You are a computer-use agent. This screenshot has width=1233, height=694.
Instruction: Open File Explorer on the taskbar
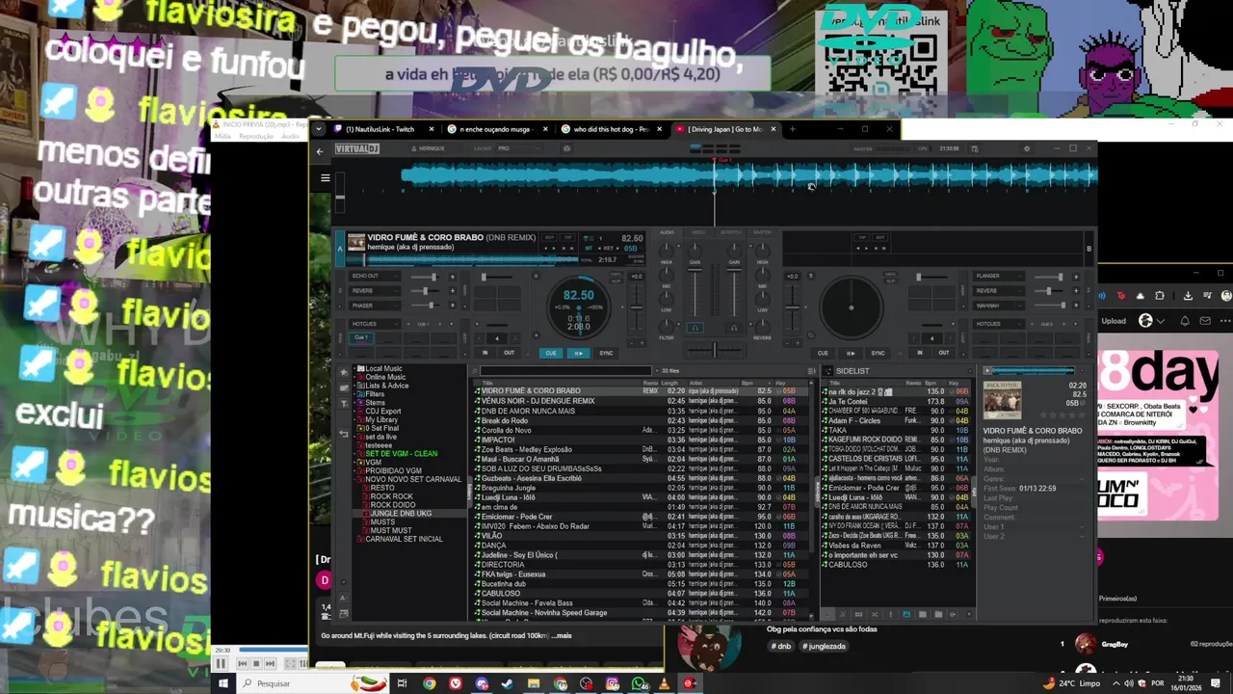pyautogui.click(x=534, y=683)
